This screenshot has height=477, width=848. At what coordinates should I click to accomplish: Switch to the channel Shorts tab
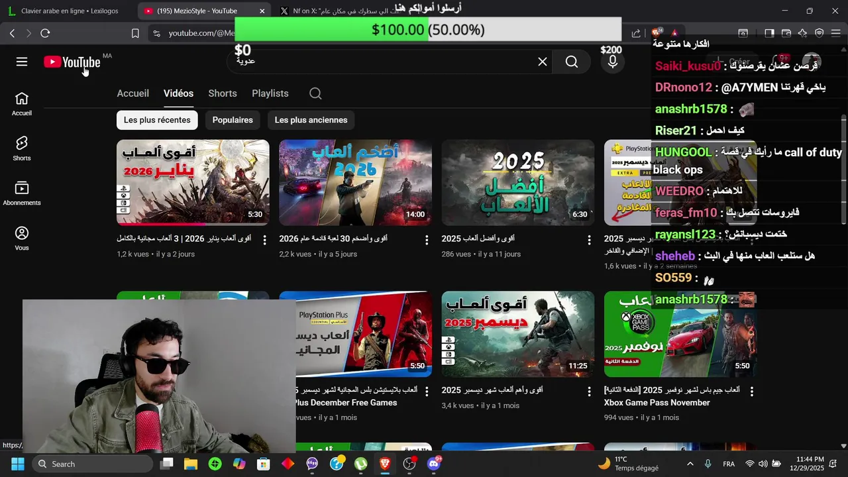[223, 93]
